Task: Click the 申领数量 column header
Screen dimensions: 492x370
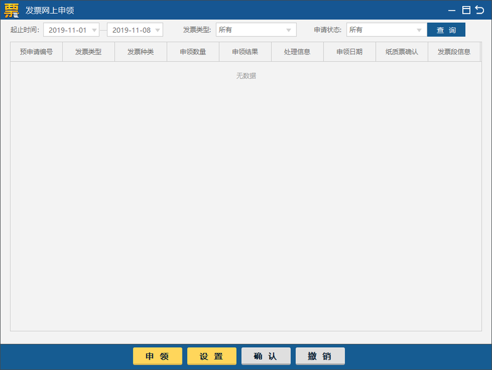Action: (193, 52)
